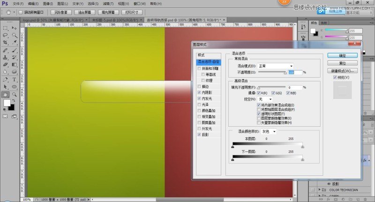Select the Healing Brush tool

pyautogui.click(x=5, y=50)
